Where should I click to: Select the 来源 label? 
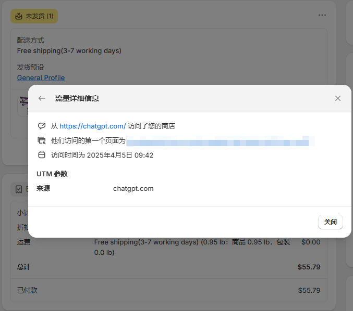tap(43, 188)
